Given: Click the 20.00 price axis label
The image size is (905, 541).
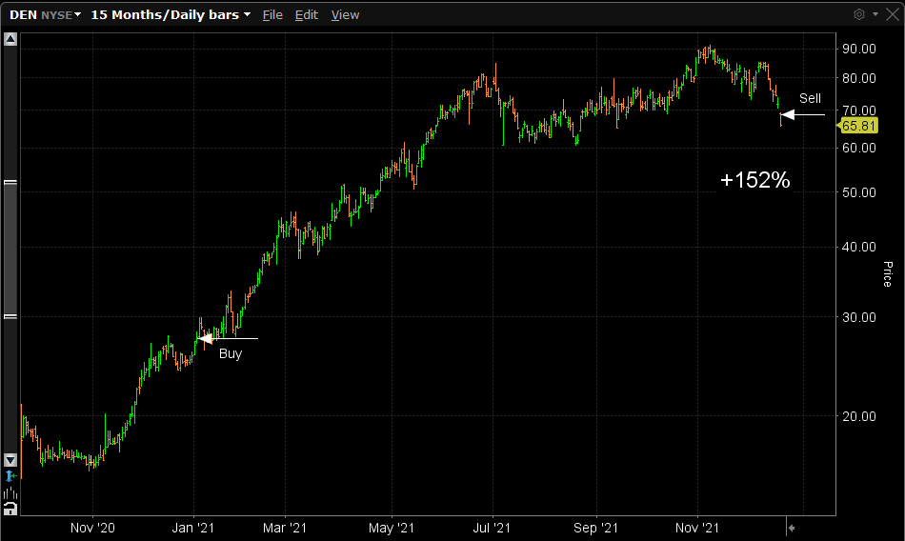Looking at the screenshot, I should [859, 416].
